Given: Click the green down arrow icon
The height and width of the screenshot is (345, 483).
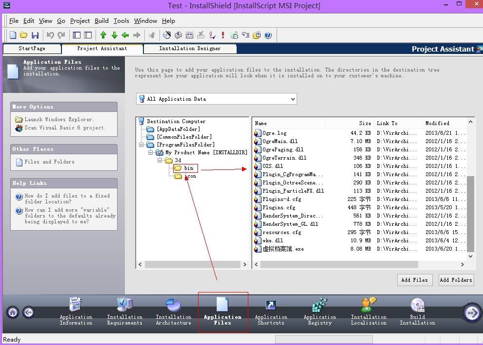Looking at the screenshot, I should [x=114, y=35].
